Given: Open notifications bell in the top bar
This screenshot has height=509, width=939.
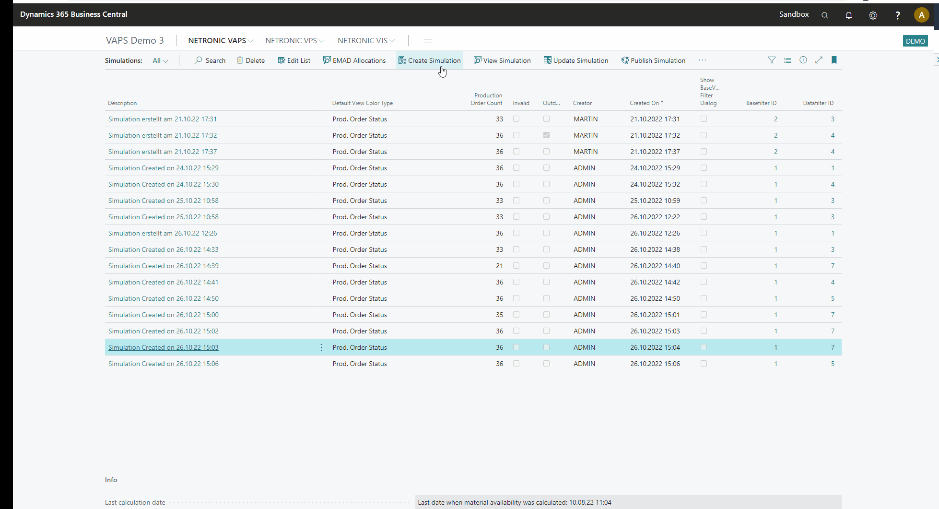Looking at the screenshot, I should pyautogui.click(x=849, y=15).
